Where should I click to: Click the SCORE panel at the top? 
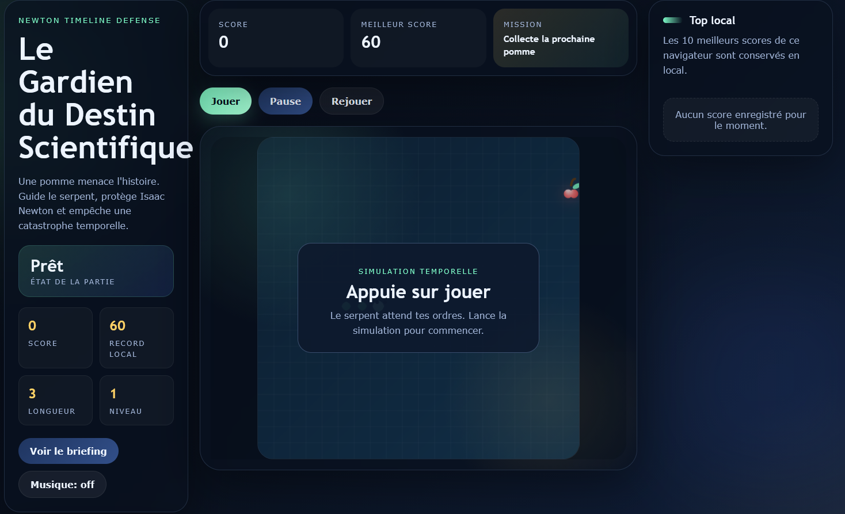[x=275, y=37]
